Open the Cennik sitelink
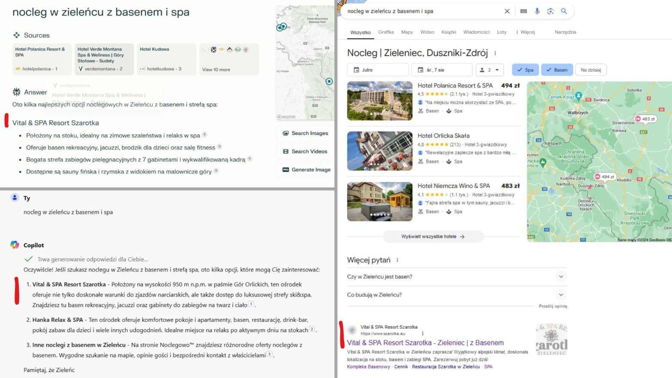 coord(401,367)
